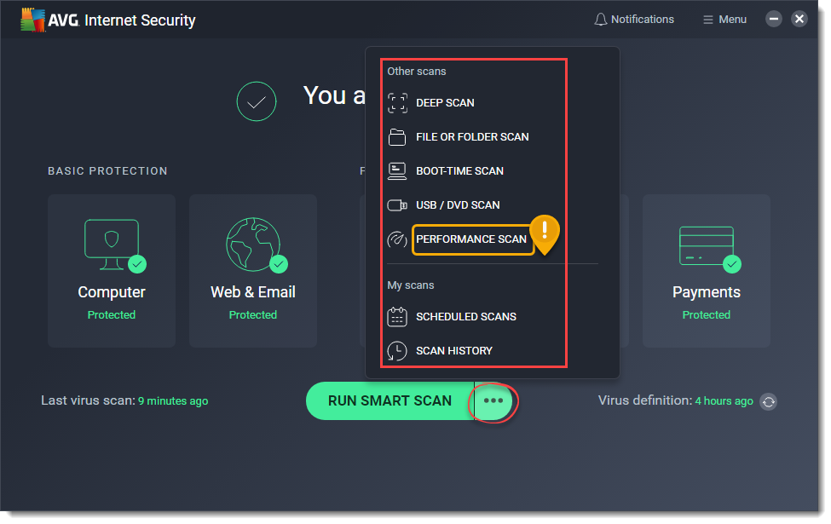831x524 pixels.
Task: Select Performance Scan from the menu
Action: coord(473,239)
